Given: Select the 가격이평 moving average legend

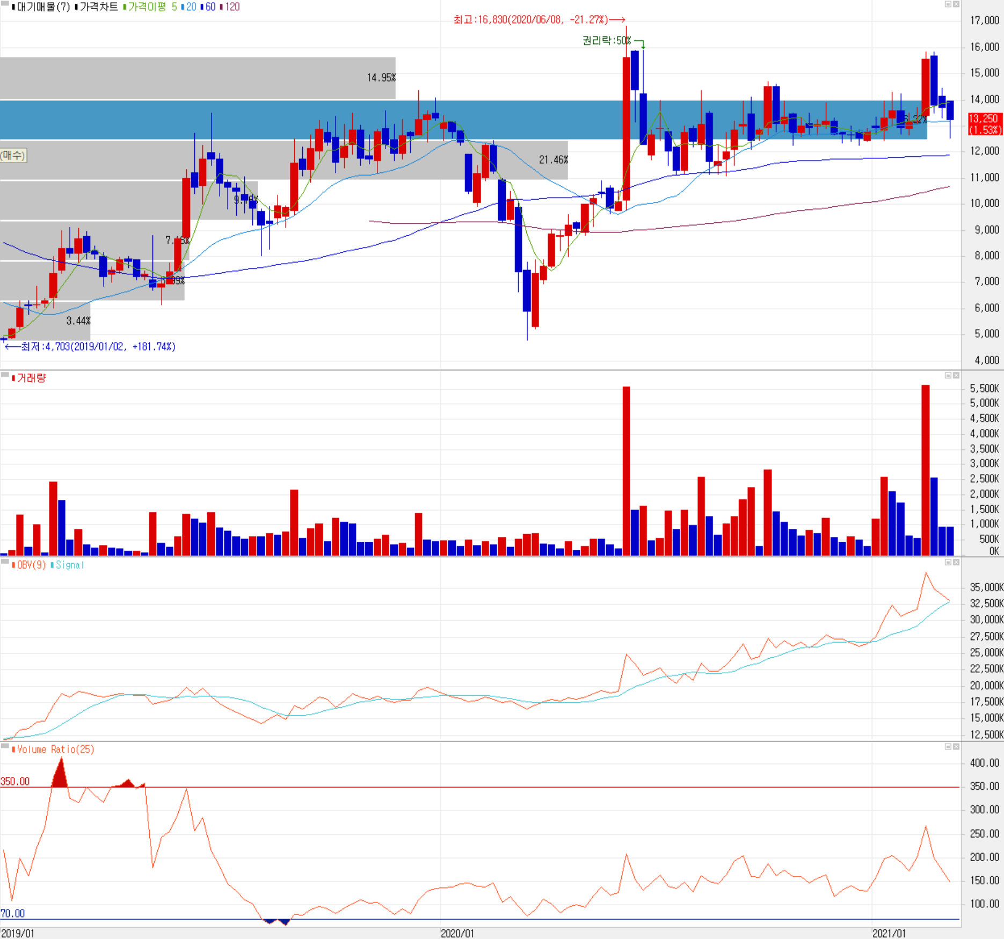Looking at the screenshot, I should [146, 7].
